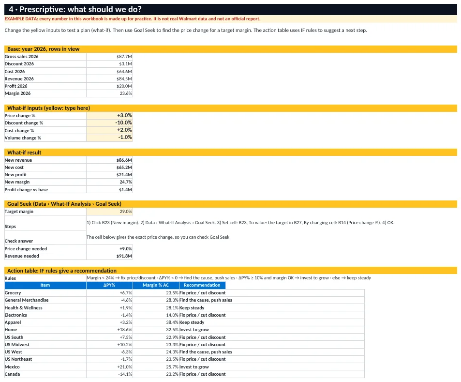Select General Merchandise's Find the cause recommendation

272,300
